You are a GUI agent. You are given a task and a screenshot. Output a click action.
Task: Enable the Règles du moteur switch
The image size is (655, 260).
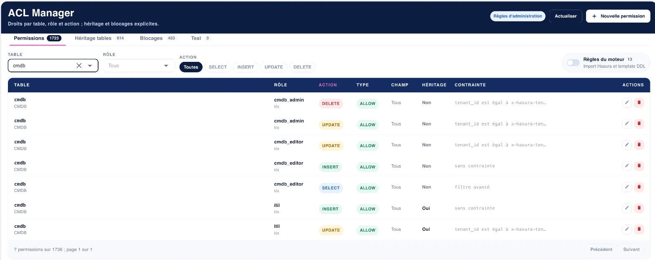pyautogui.click(x=573, y=63)
